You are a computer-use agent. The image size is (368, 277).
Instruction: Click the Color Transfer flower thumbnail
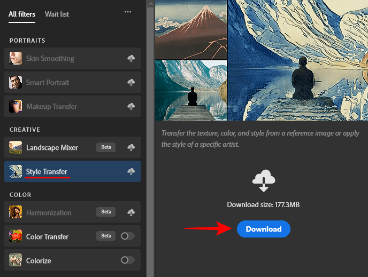click(16, 236)
